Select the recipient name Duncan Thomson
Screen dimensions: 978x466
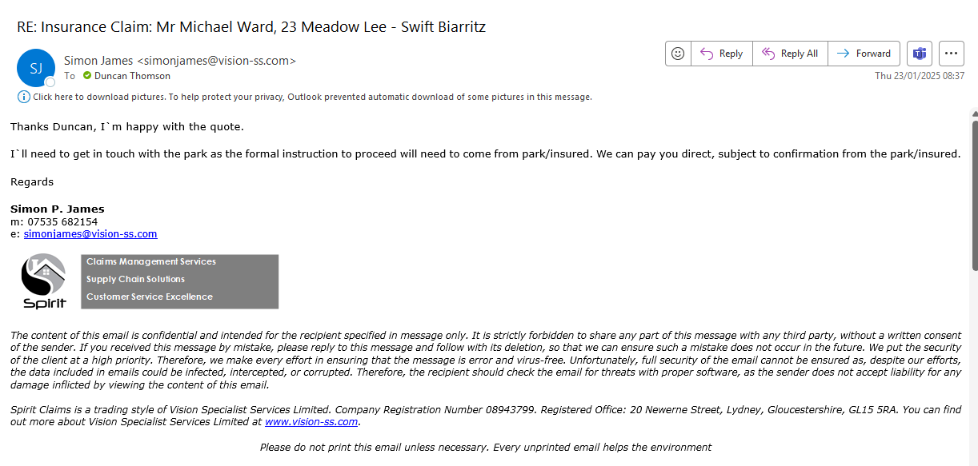(x=132, y=76)
